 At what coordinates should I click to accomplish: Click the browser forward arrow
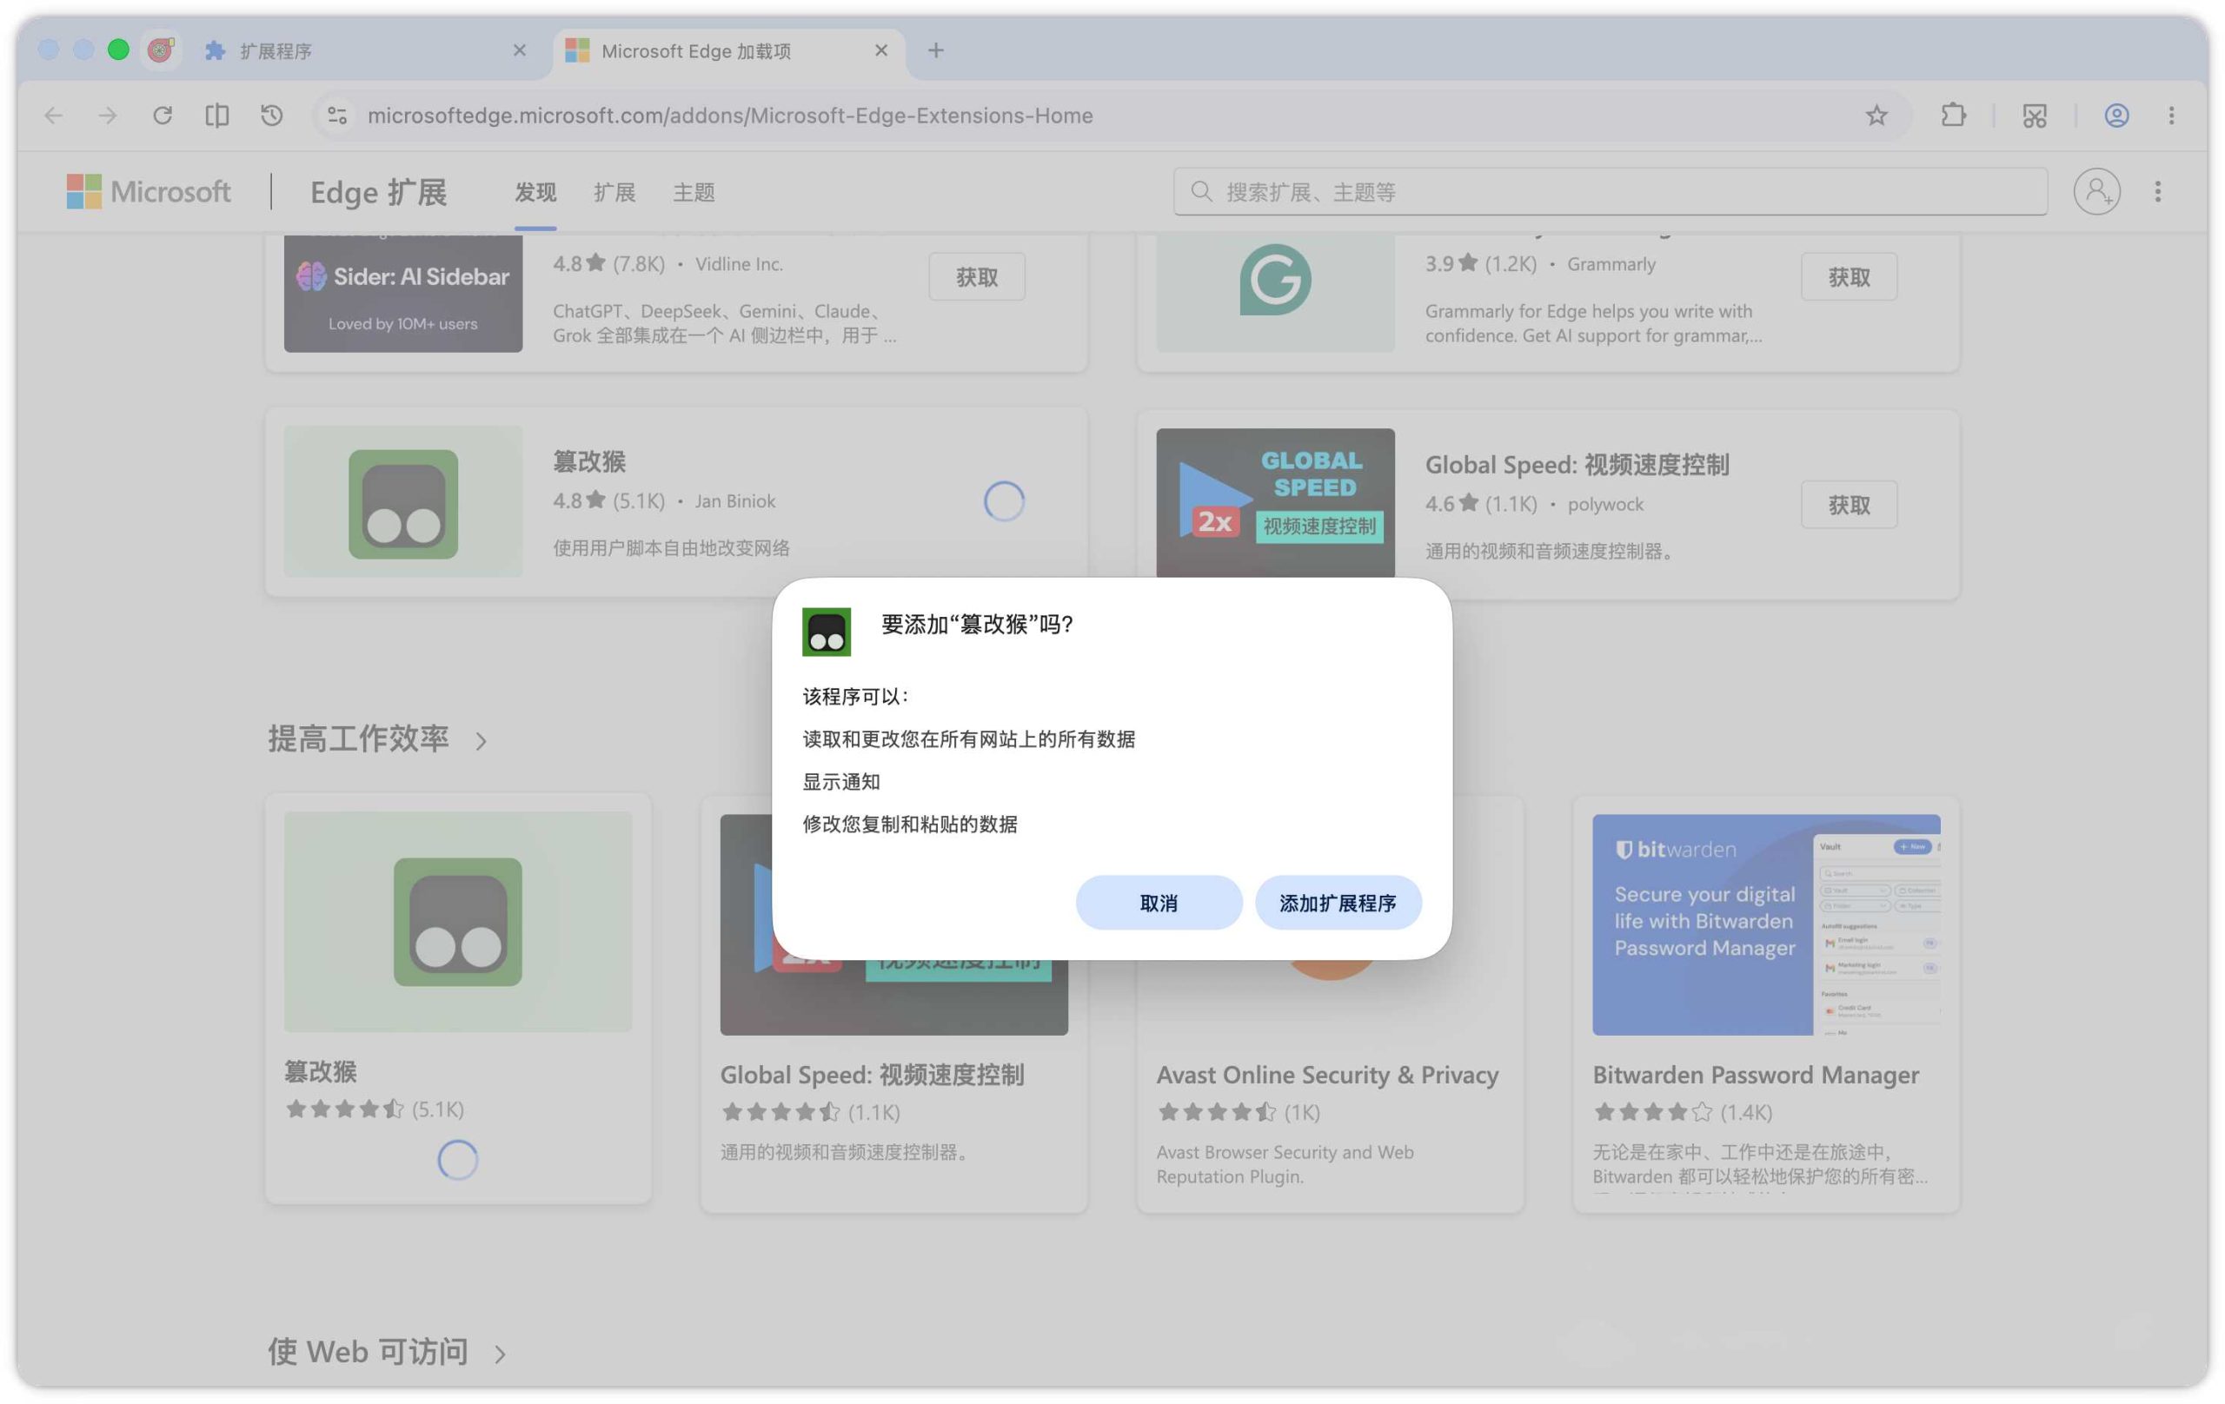(108, 116)
